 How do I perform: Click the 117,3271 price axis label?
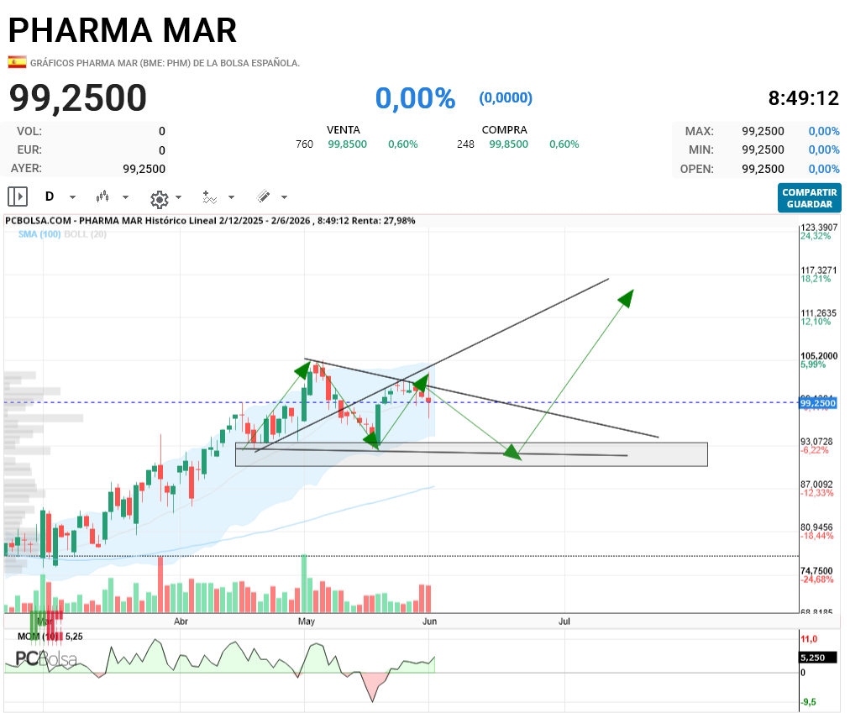tap(819, 270)
